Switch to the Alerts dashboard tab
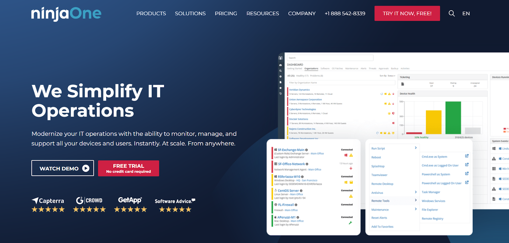The height and width of the screenshot is (243, 509). [x=363, y=68]
